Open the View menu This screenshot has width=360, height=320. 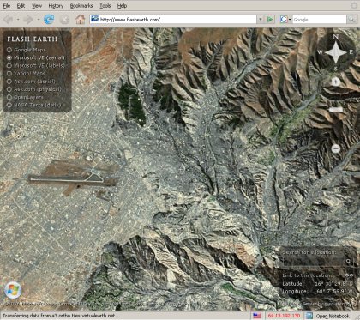point(37,6)
